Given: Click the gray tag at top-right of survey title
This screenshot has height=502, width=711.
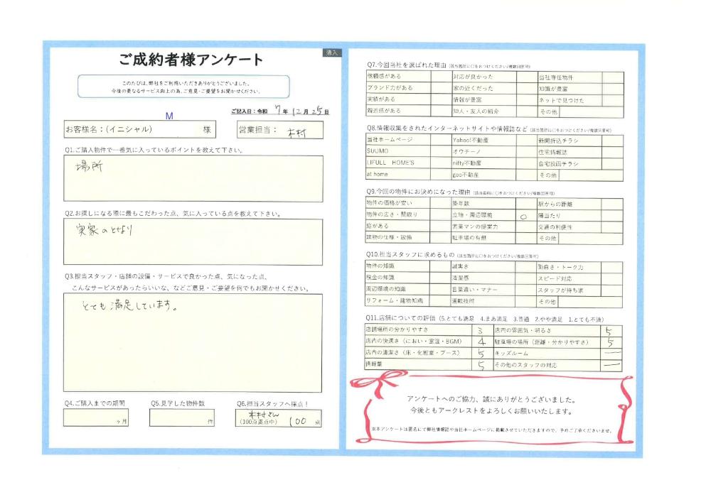Looking at the screenshot, I should 332,53.
